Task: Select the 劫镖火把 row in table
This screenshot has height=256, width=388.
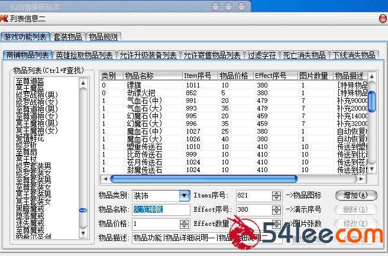Action: (234, 93)
